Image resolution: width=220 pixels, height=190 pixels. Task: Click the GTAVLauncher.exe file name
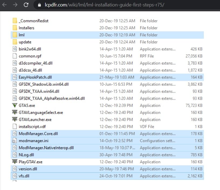pyautogui.click(x=35, y=120)
